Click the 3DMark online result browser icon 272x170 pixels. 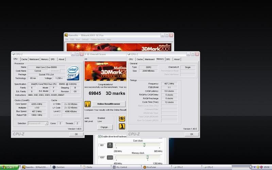(88, 104)
